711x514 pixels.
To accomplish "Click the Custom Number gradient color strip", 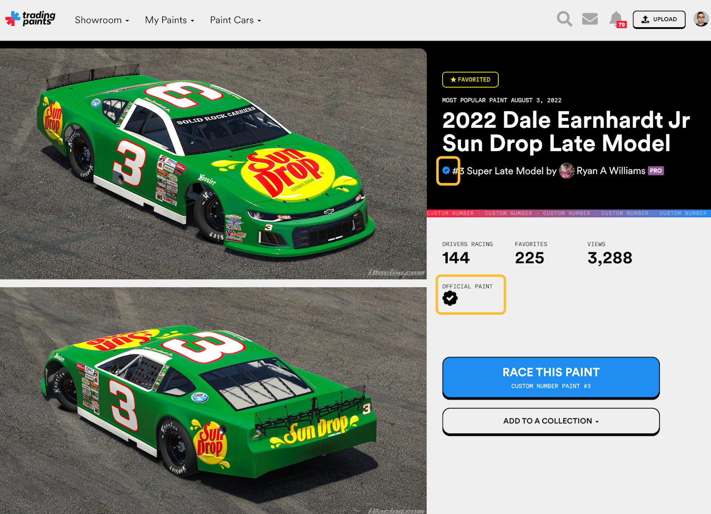I will 569,213.
